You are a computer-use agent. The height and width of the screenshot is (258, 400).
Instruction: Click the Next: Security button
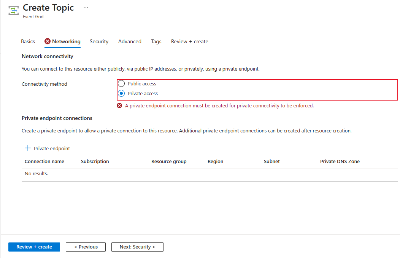click(x=137, y=247)
